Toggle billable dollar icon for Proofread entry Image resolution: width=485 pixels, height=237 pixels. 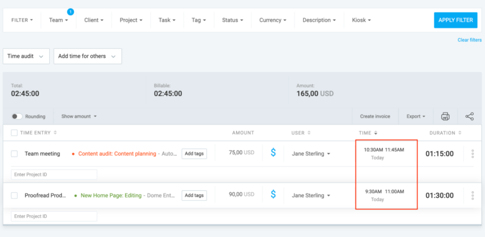click(x=273, y=194)
